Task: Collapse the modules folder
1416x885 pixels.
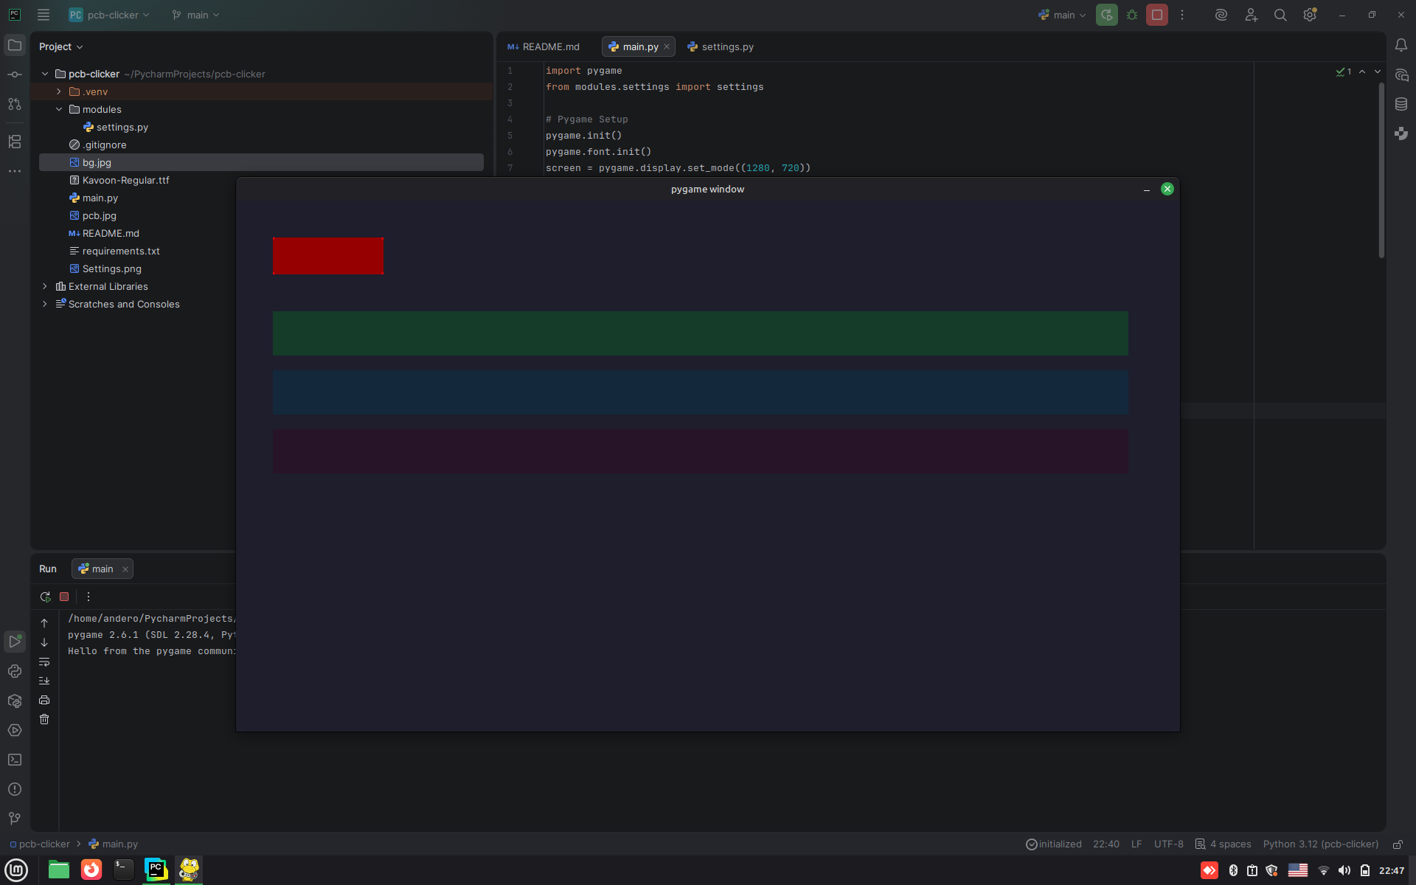Action: [59, 109]
